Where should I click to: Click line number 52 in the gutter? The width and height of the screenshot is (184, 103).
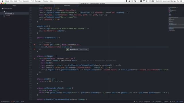click(x=30, y=47)
